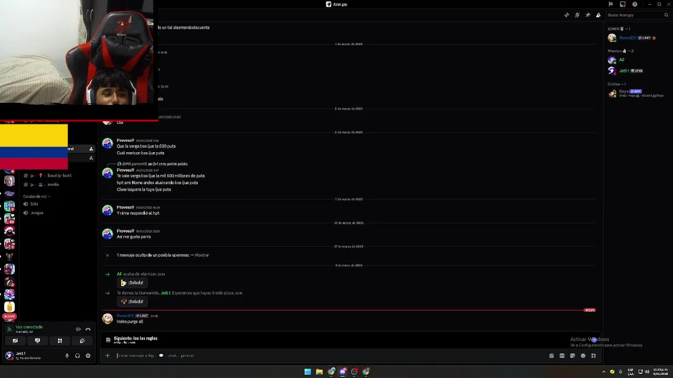Click the NUEVO unread marker on message divider
This screenshot has height=378, width=673.
point(589,310)
